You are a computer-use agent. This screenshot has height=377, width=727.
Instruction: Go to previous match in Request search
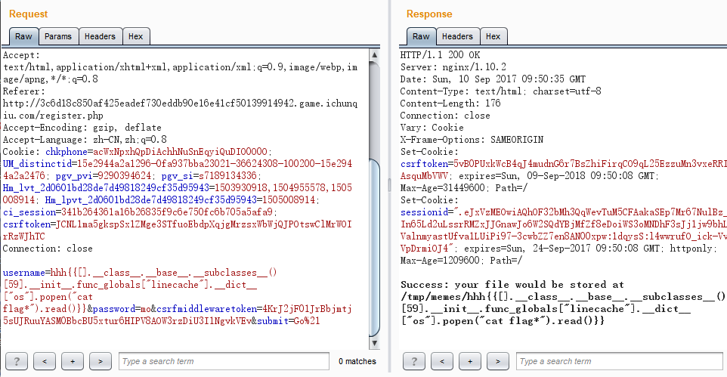(x=45, y=361)
